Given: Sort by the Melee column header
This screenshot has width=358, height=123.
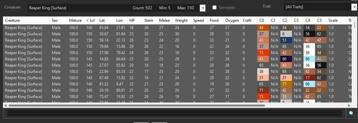Looking at the screenshot, I should click(164, 20).
